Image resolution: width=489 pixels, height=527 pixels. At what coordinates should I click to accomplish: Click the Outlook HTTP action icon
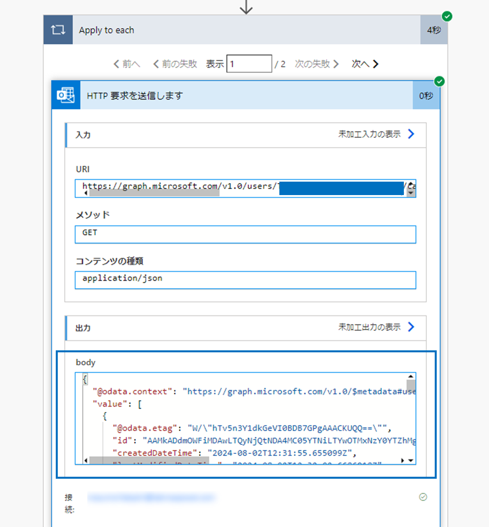tap(66, 95)
